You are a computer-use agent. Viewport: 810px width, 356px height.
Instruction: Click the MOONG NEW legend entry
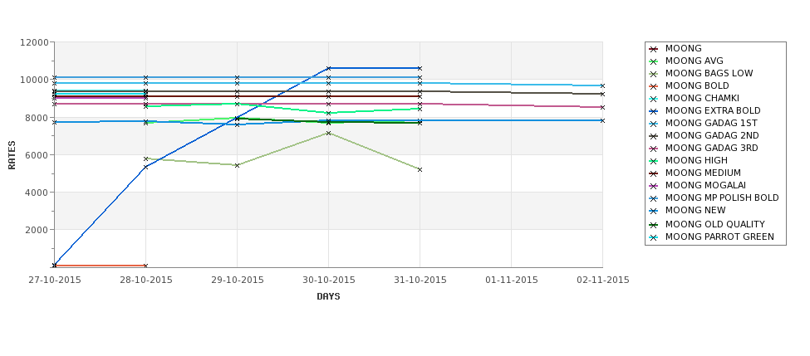point(695,210)
